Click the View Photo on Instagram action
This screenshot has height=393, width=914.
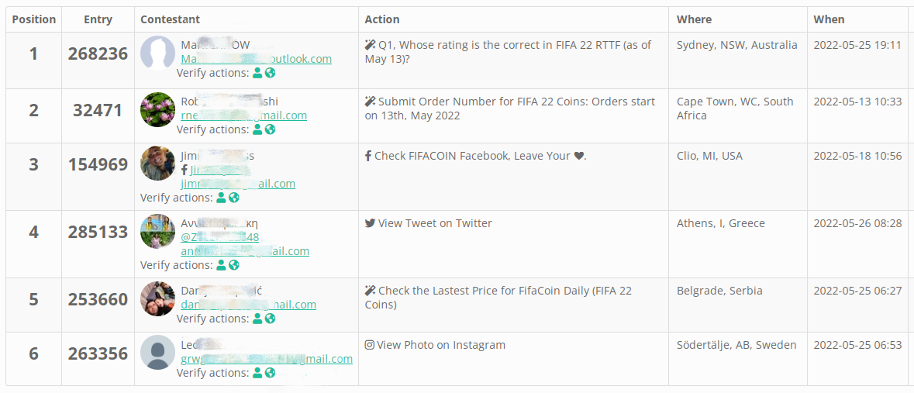[x=440, y=345]
